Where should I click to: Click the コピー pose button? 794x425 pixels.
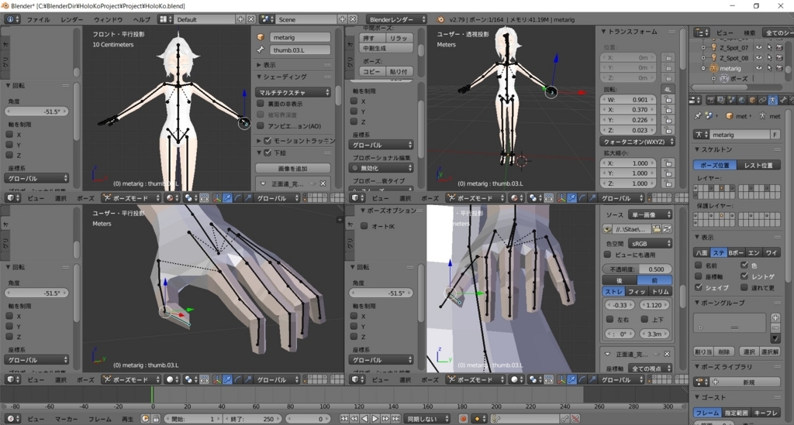pos(371,72)
